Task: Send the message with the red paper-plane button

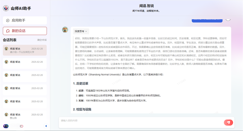Action: tap(228, 122)
